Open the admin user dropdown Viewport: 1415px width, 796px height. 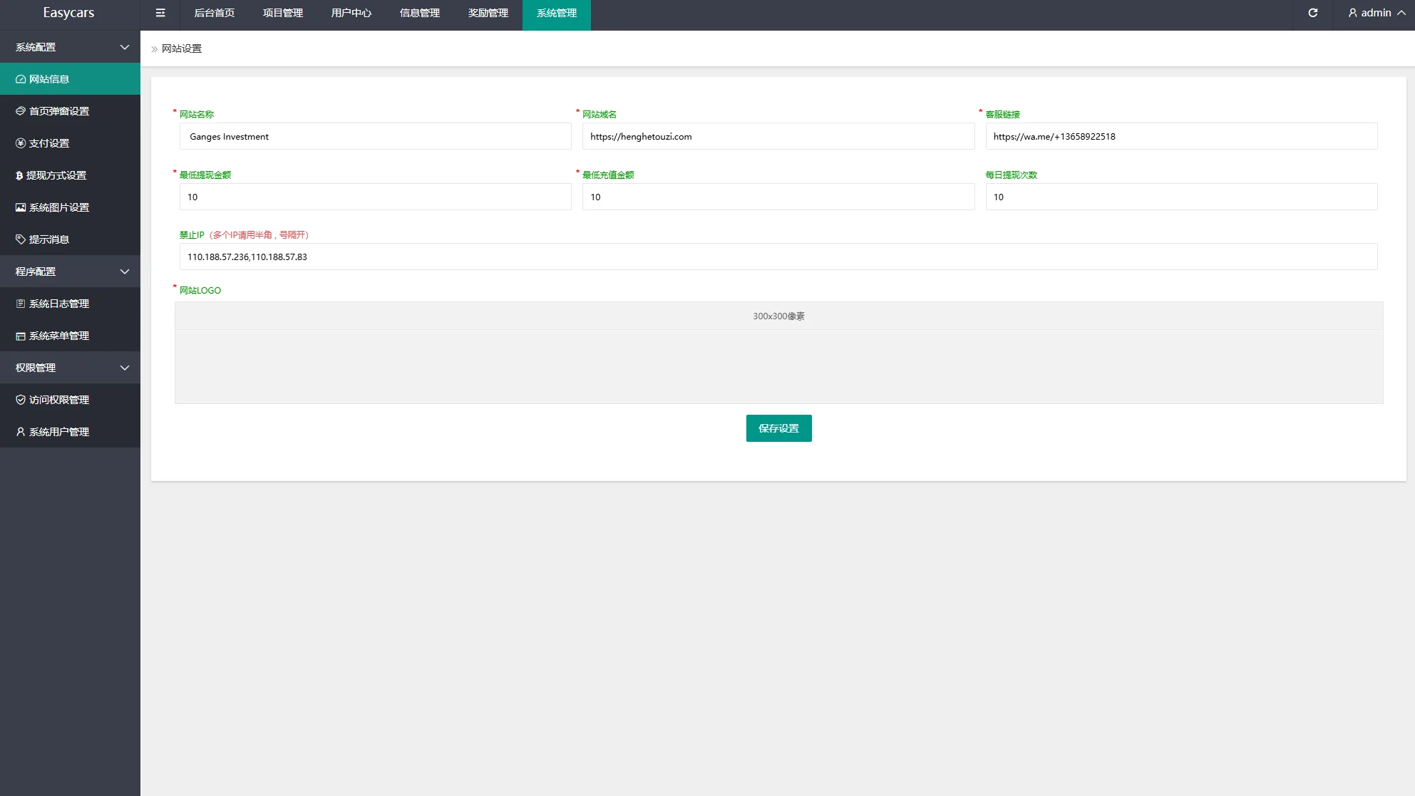tap(1376, 13)
